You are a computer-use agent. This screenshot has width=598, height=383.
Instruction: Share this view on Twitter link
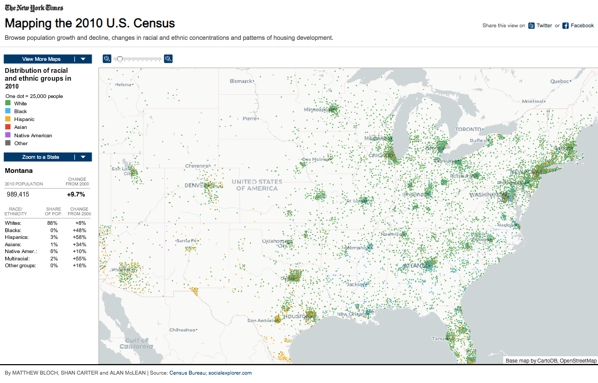(x=544, y=26)
